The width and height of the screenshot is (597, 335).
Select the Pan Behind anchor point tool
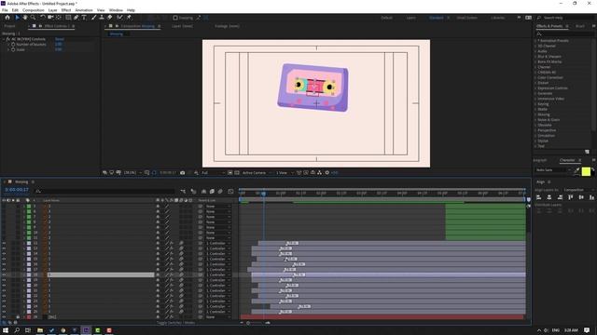[x=59, y=18]
